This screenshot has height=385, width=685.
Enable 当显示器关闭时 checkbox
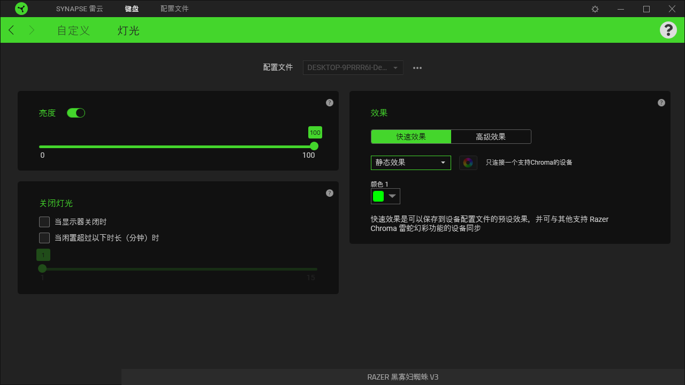click(x=44, y=222)
